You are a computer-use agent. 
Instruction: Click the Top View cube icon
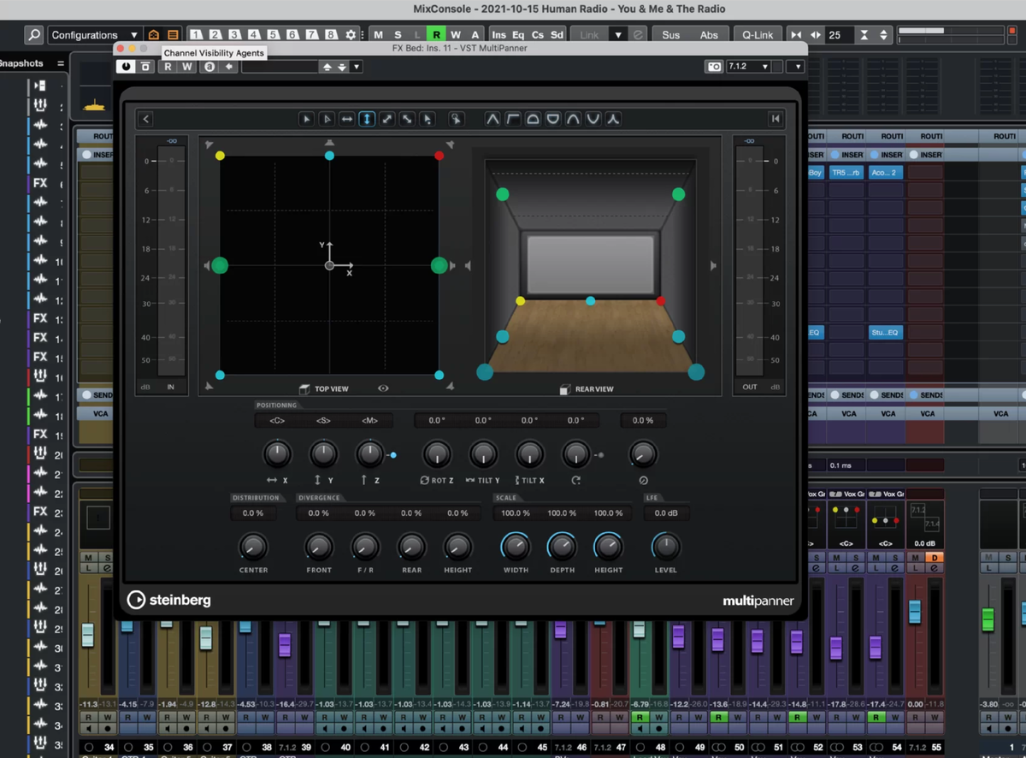click(304, 388)
